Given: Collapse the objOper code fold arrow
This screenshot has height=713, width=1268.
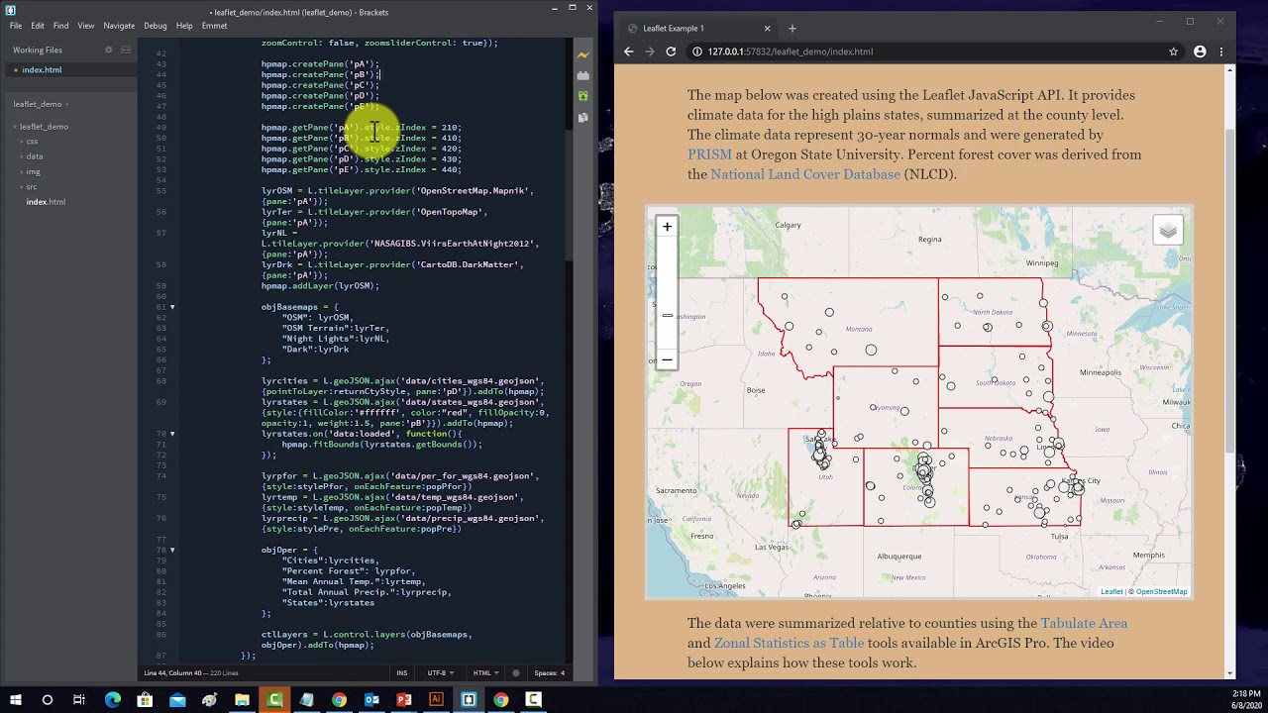Looking at the screenshot, I should coord(171,550).
